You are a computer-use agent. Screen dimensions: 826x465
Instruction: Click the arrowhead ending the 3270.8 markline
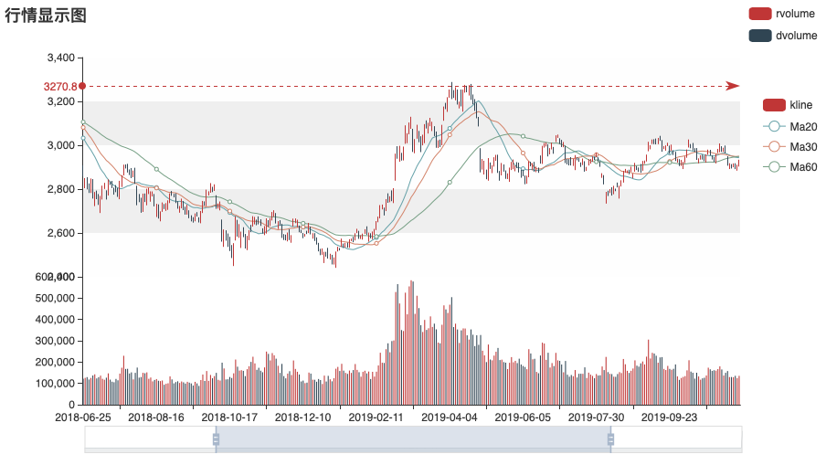[x=733, y=86]
